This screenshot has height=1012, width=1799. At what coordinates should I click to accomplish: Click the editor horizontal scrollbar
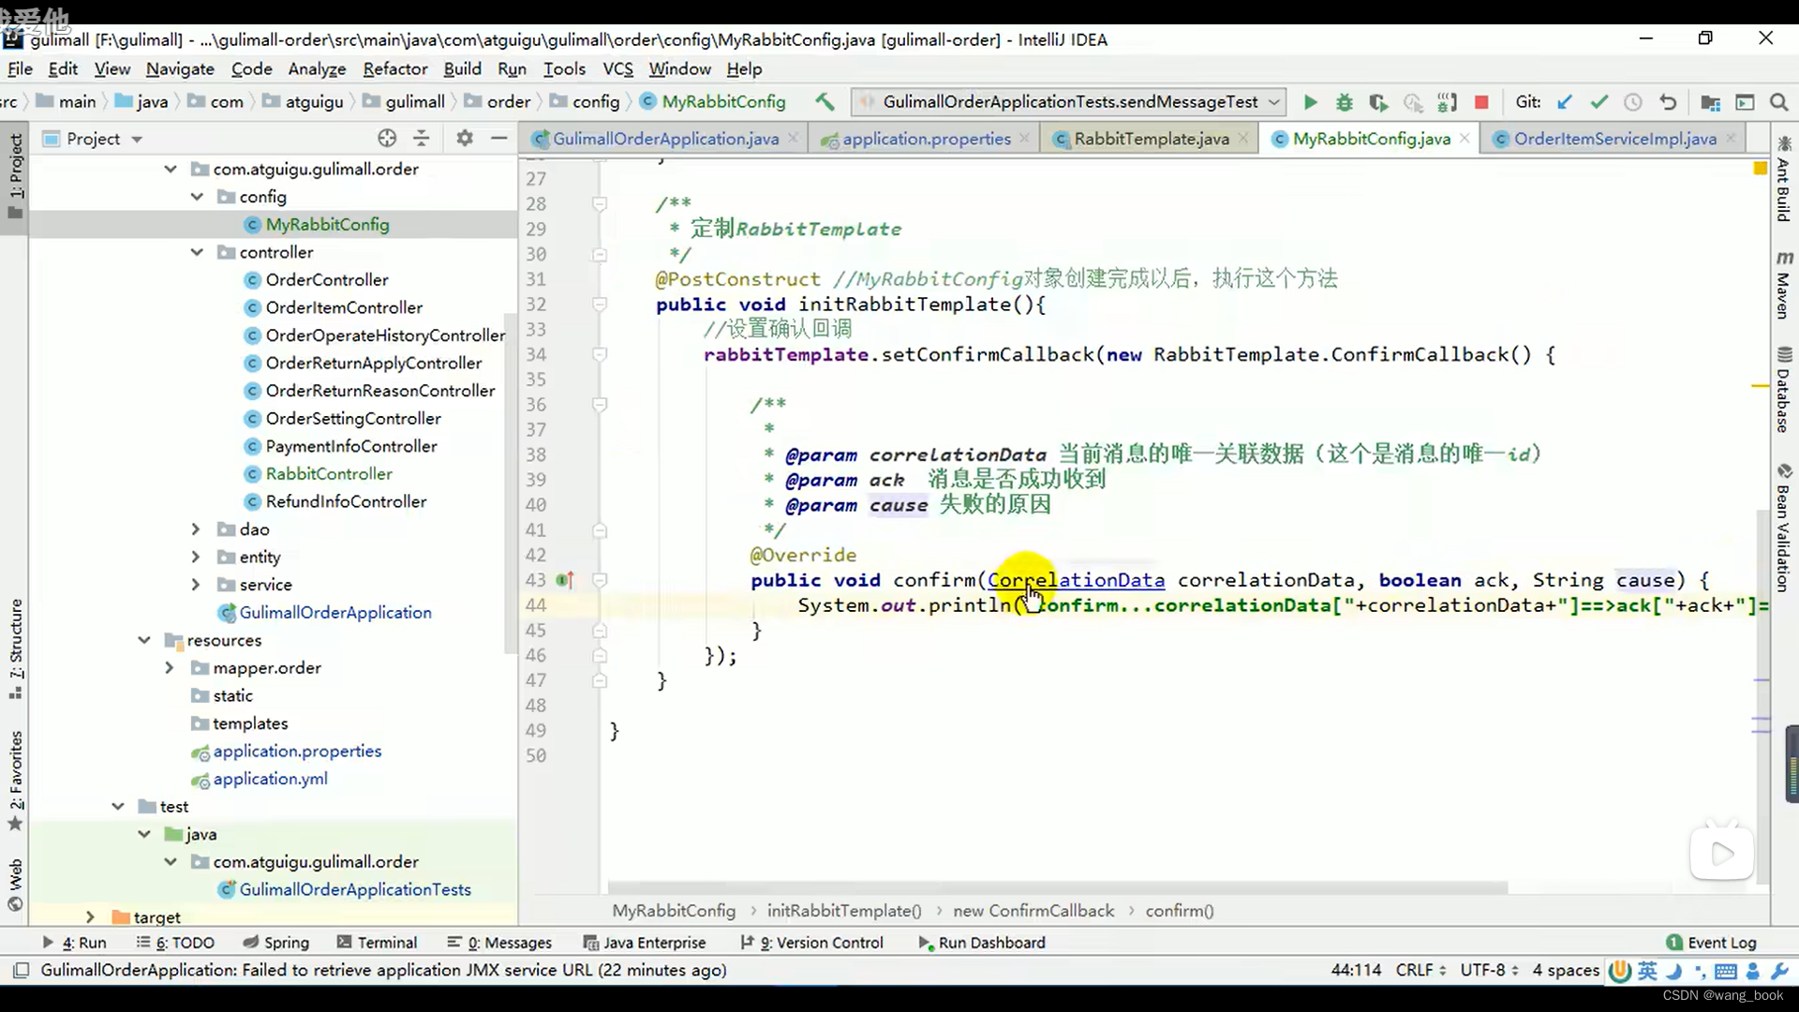(1057, 887)
